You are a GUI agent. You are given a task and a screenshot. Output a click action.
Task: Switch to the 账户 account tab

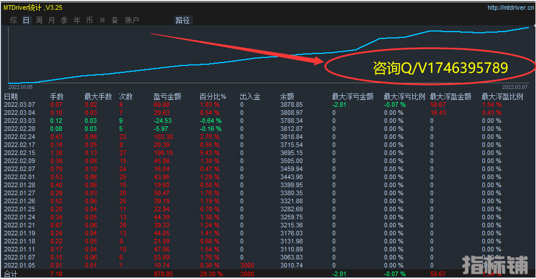132,20
